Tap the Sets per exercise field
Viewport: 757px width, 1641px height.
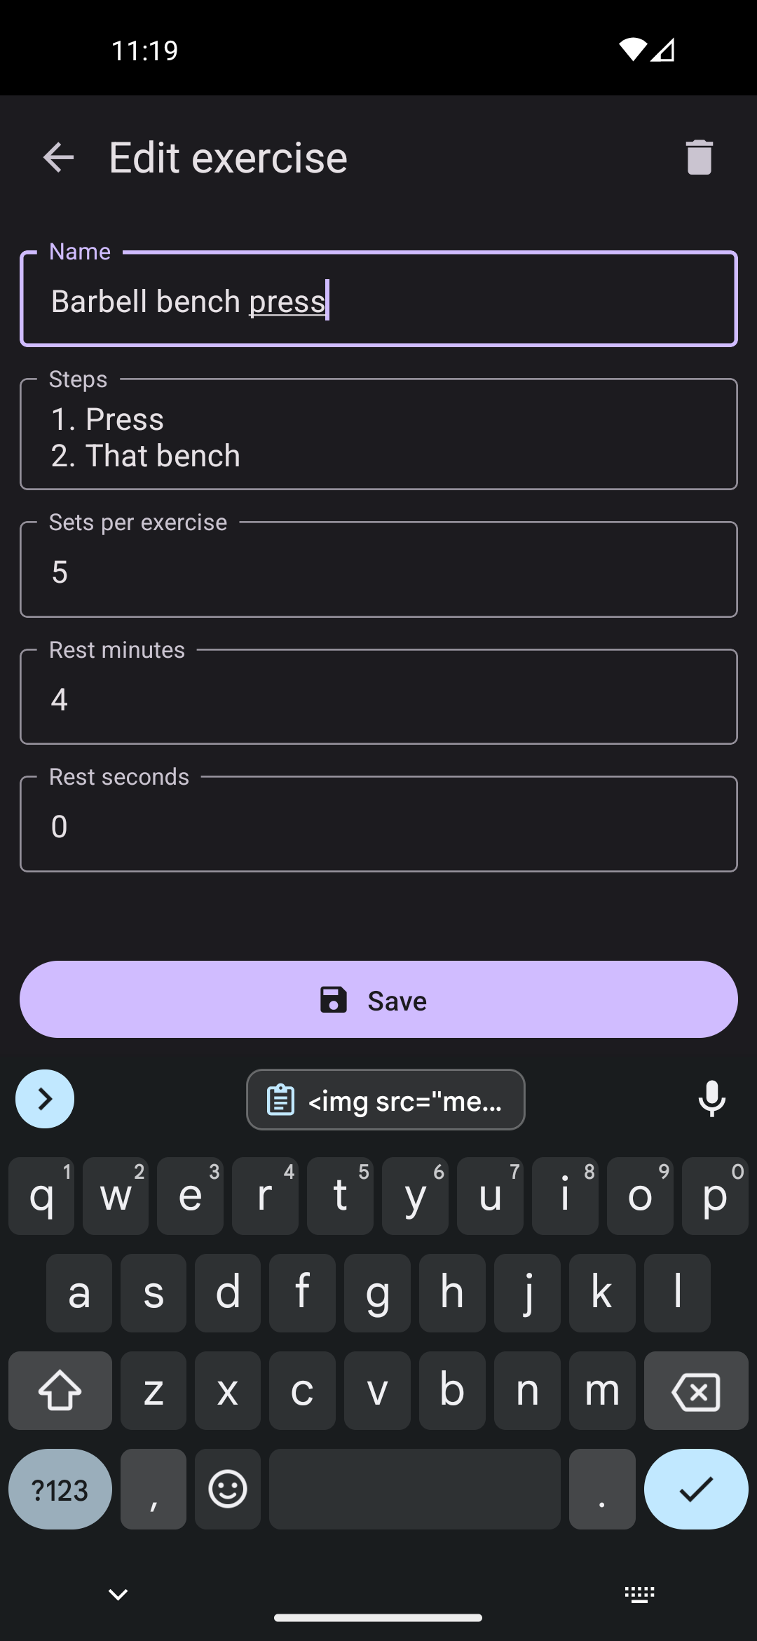pyautogui.click(x=378, y=571)
